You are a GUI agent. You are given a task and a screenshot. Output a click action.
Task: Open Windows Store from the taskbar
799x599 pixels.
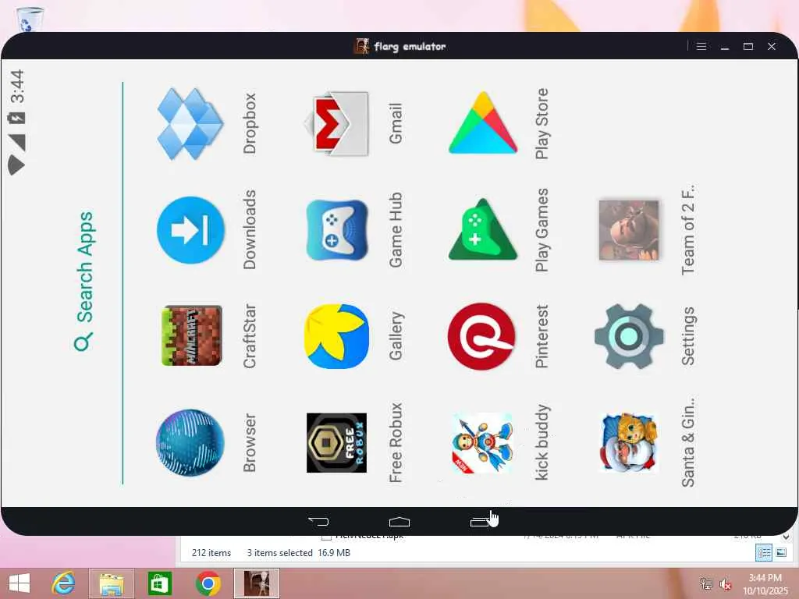[159, 583]
